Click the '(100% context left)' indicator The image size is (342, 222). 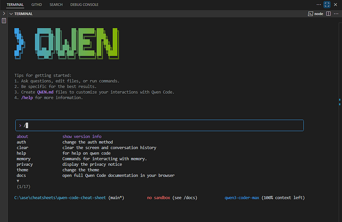[x=283, y=198]
